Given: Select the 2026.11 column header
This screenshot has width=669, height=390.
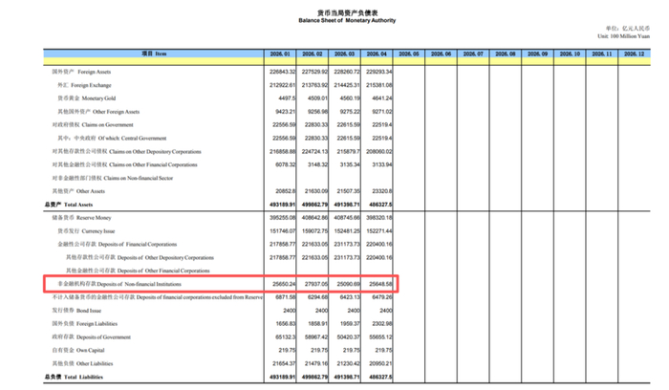Looking at the screenshot, I should tap(602, 54).
